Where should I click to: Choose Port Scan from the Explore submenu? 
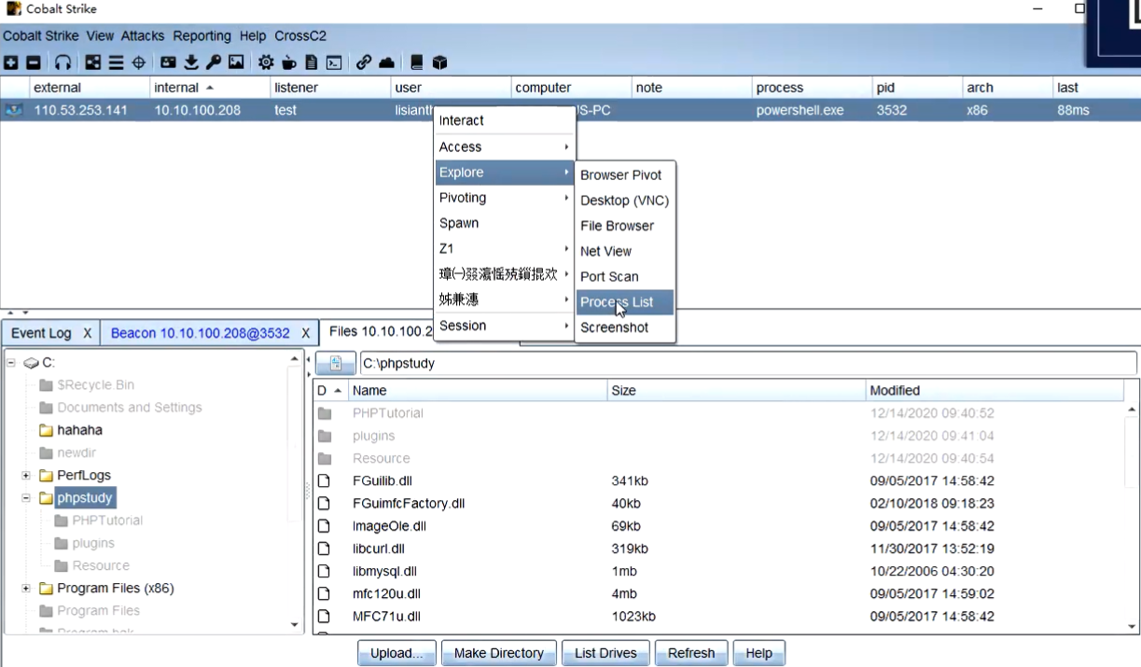pyautogui.click(x=625, y=277)
